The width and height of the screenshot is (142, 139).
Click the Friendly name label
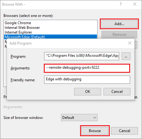[x=23, y=80]
